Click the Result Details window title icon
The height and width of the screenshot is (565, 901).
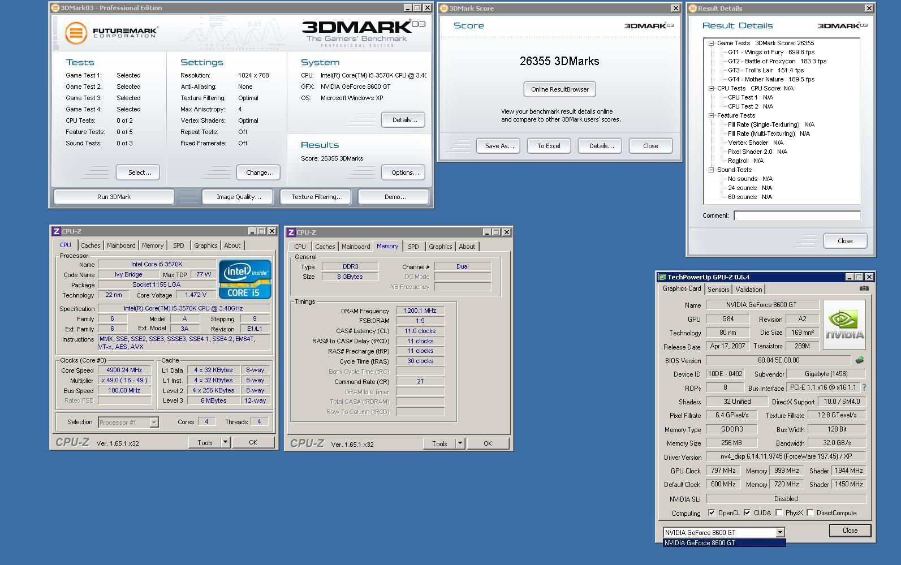(x=693, y=8)
